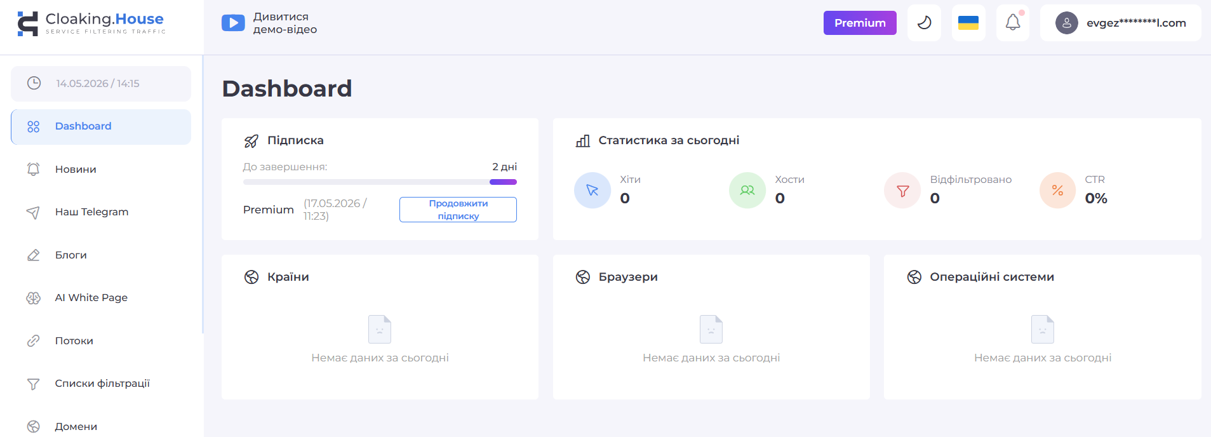
Task: Click the Блоги pencil icon
Action: point(34,255)
